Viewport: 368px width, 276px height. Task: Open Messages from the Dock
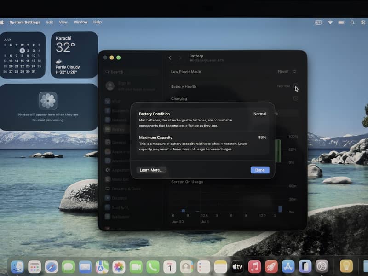[x=68, y=267]
